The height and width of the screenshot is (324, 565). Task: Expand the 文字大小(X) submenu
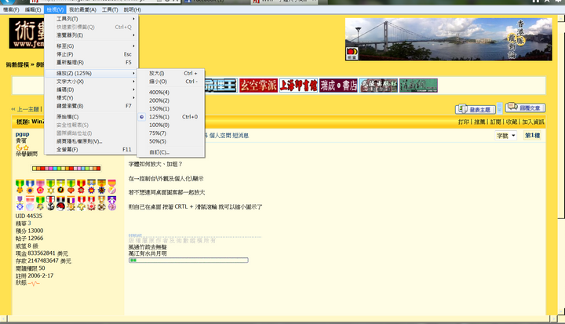[x=91, y=82]
